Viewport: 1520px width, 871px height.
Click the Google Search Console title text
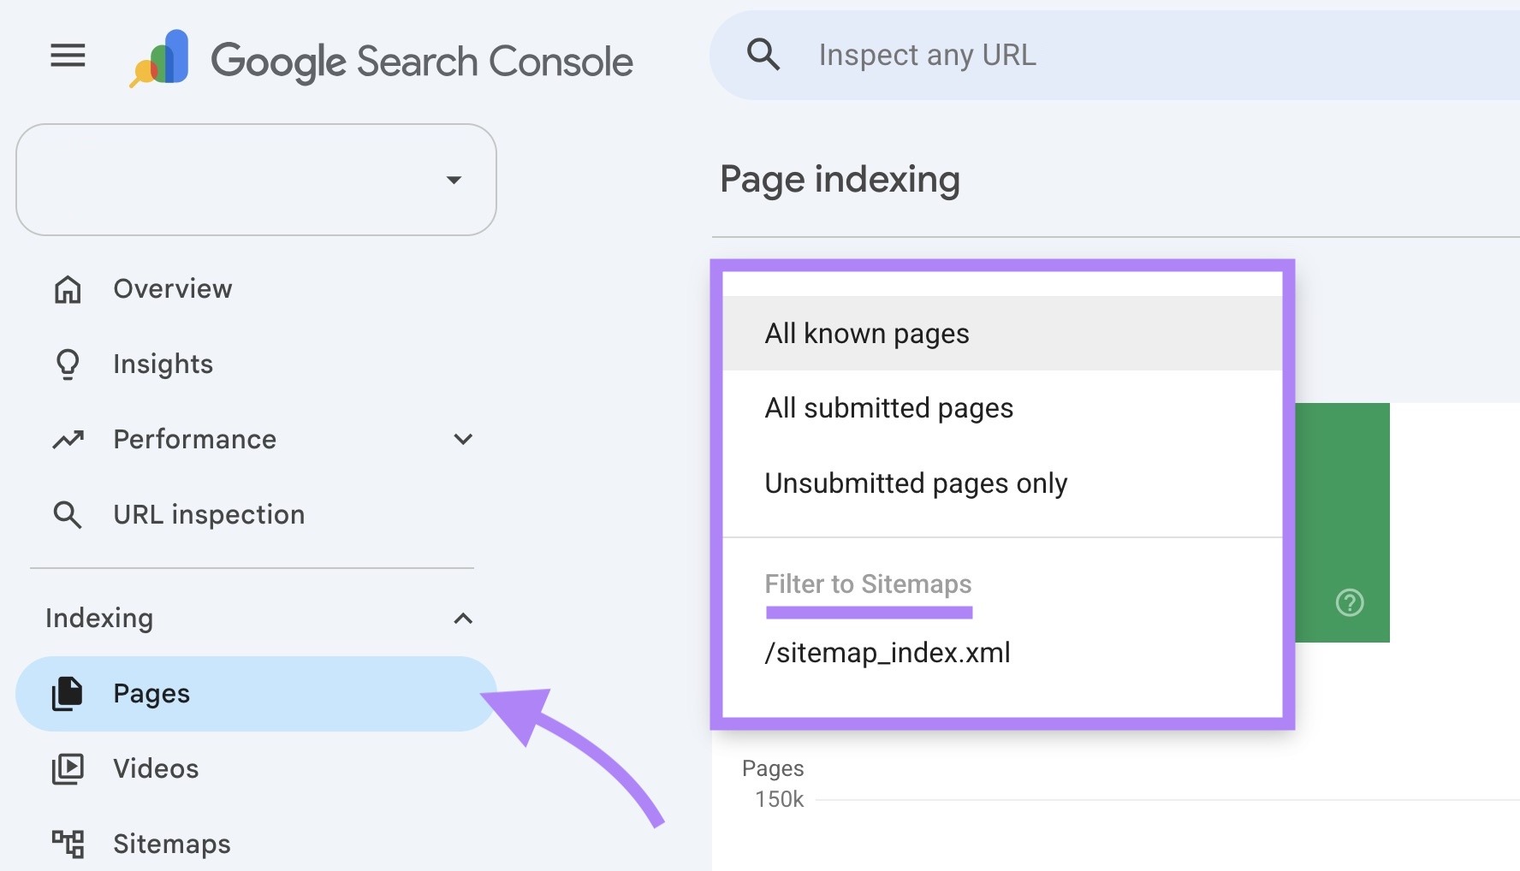point(422,61)
